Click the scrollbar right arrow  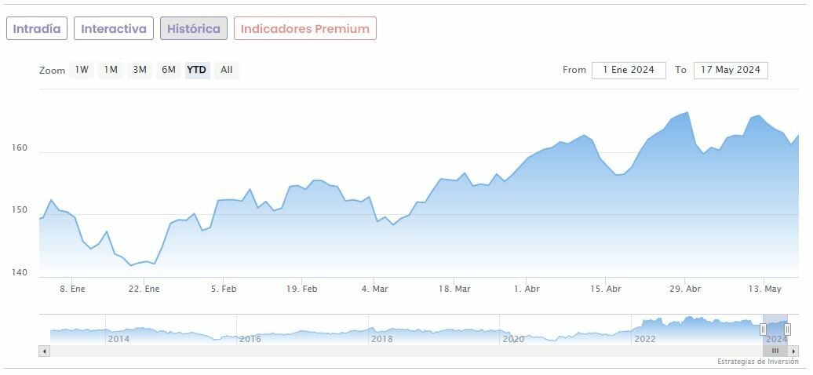click(794, 351)
